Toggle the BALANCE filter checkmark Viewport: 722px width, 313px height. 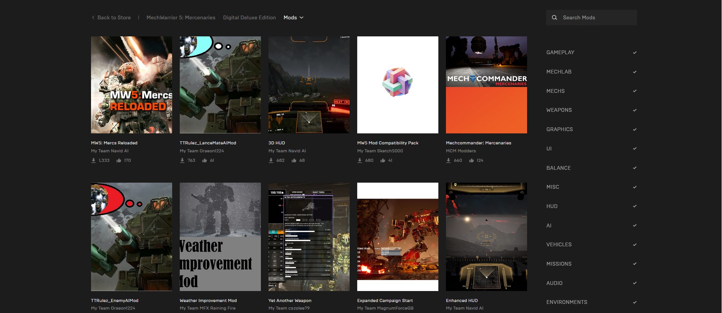click(x=635, y=168)
